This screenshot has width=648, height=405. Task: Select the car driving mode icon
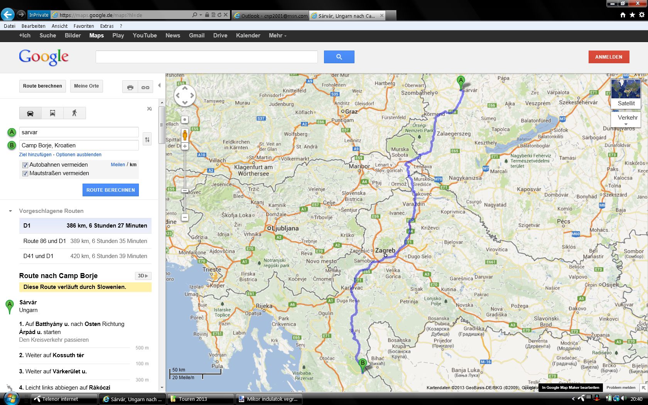pos(30,113)
